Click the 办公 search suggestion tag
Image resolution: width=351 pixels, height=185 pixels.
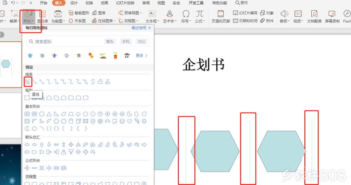tap(141, 42)
